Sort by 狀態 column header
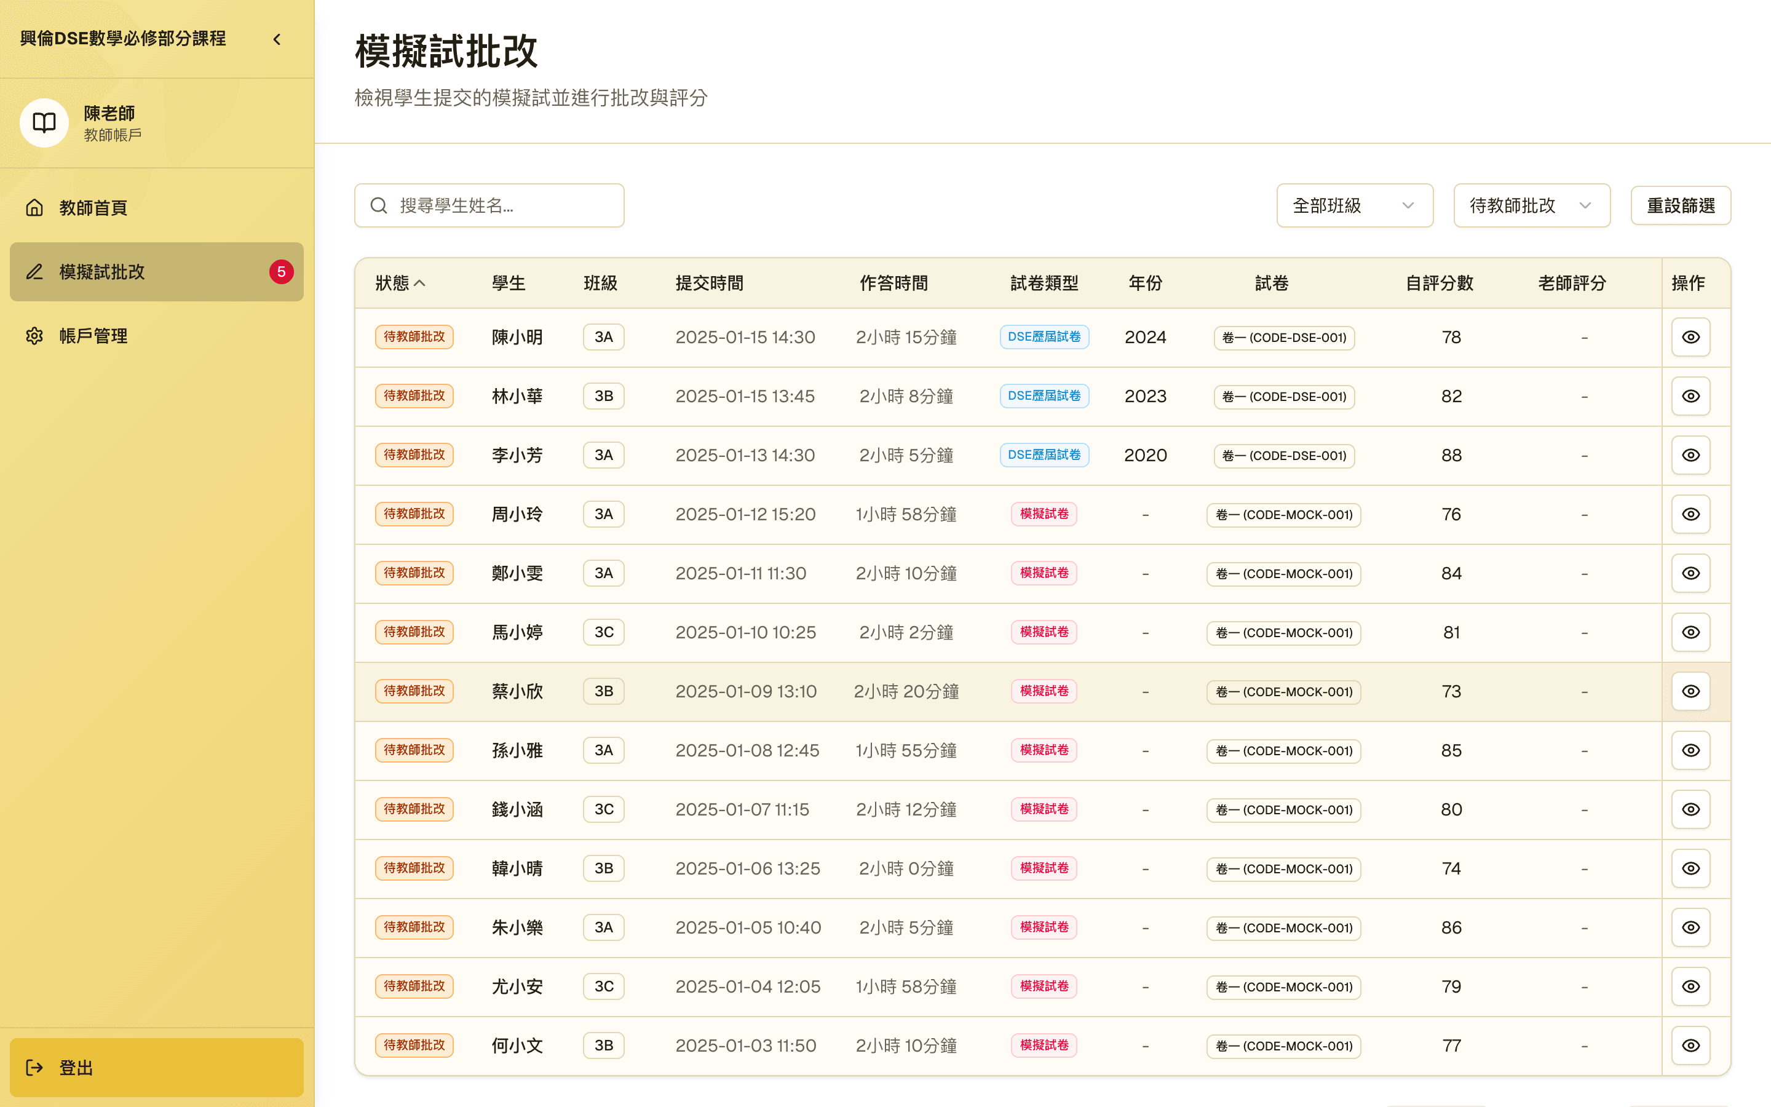 click(x=400, y=284)
